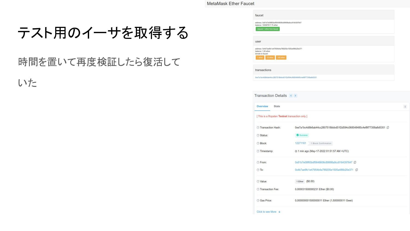Image resolution: width=410 pixels, height=231 pixels.
Task: Click help icon beside Status
Action: pos(258,135)
